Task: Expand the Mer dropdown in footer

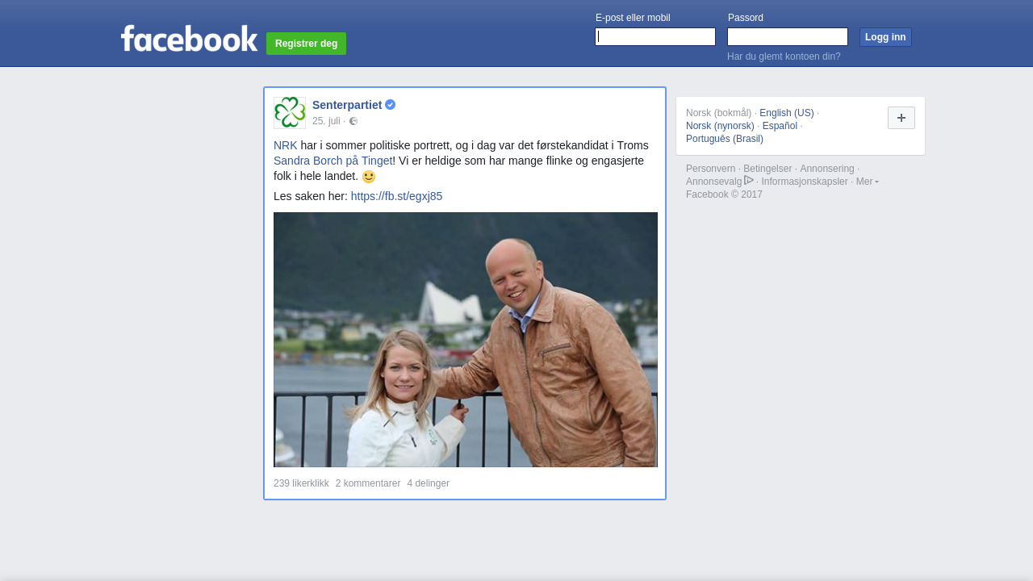Action: point(868,182)
